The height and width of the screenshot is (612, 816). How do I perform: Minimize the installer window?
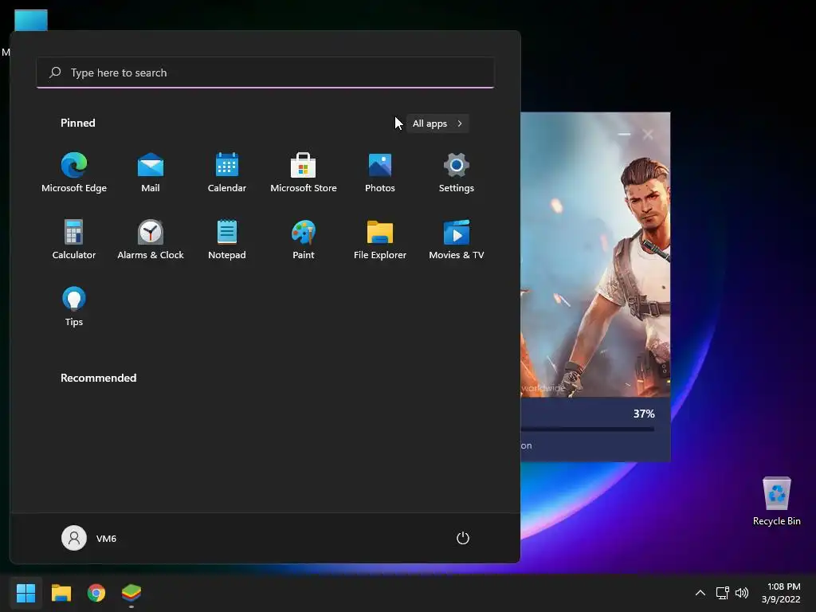[624, 134]
